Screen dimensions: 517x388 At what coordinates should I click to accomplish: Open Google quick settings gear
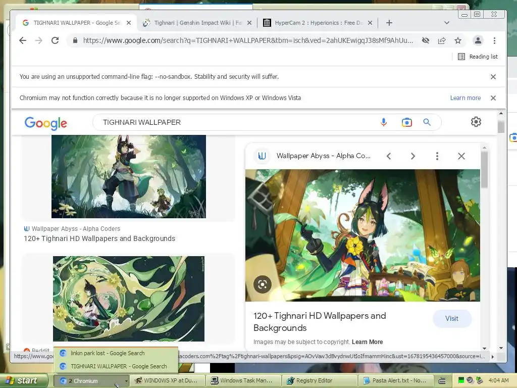pyautogui.click(x=476, y=122)
